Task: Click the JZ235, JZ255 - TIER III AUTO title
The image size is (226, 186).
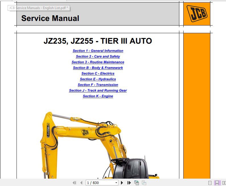Action: [x=98, y=41]
